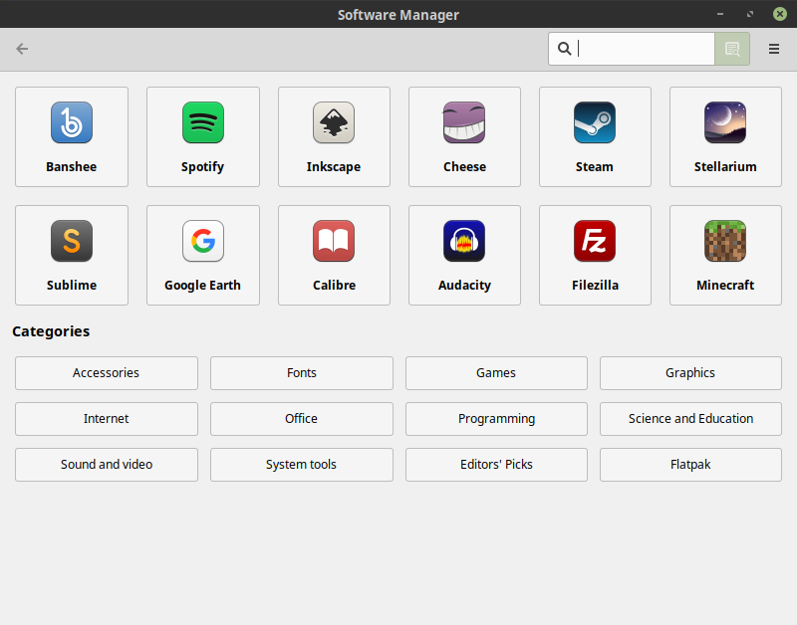797x625 pixels.
Task: Open the Cheese app tile
Action: tap(464, 136)
